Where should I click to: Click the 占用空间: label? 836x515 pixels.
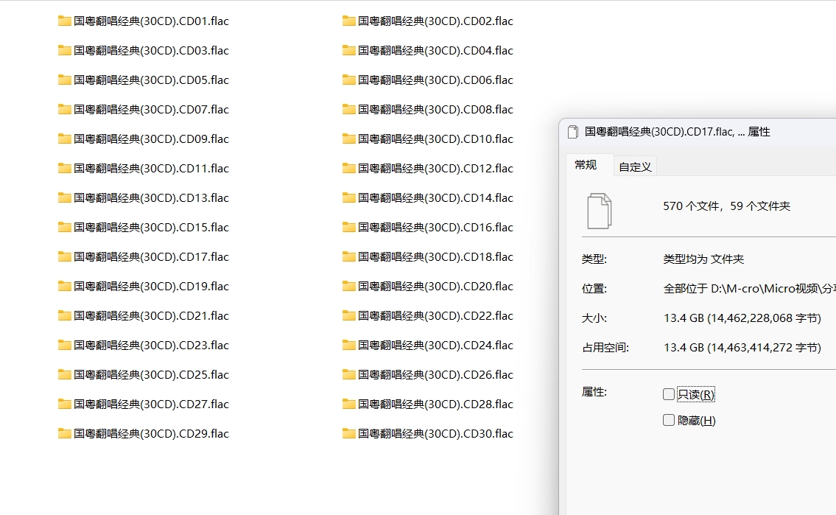point(605,348)
